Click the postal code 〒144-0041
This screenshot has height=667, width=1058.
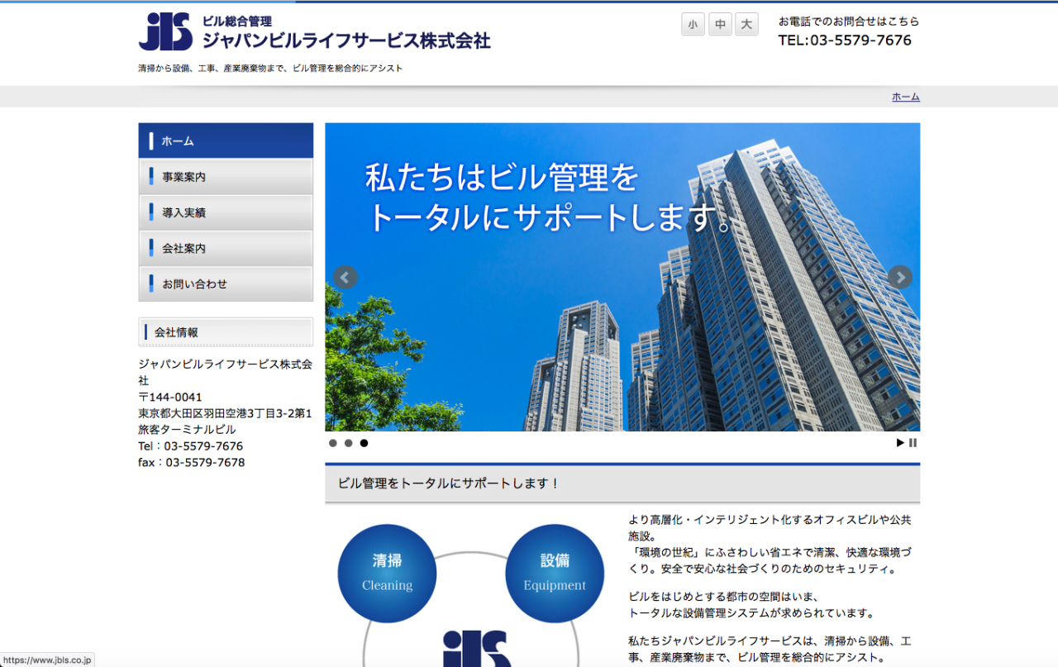click(170, 397)
